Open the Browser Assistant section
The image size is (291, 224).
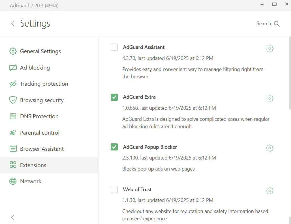[x=49, y=149]
